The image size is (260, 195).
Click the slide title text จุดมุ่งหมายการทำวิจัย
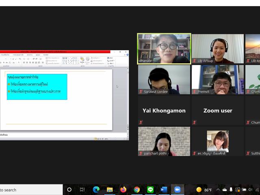(23, 77)
